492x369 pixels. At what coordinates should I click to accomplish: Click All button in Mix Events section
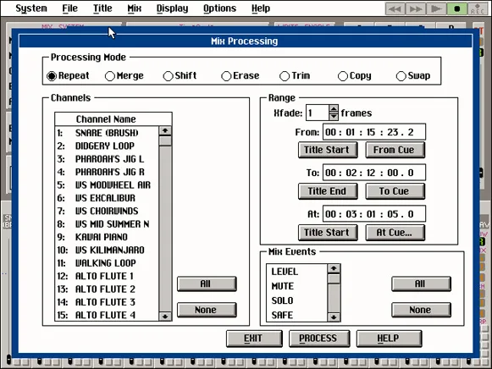tap(421, 284)
